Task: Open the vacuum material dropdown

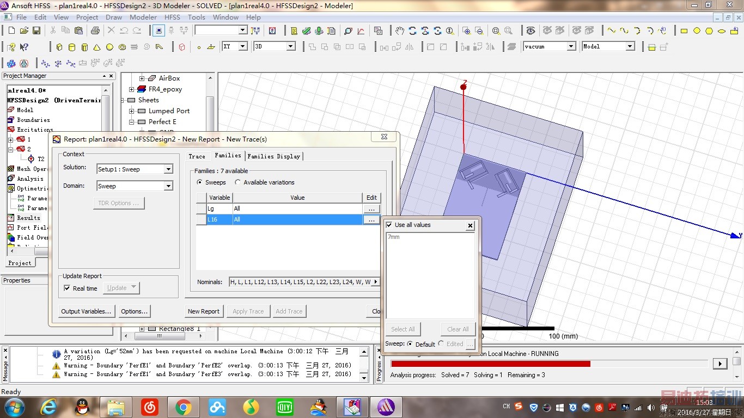Action: pyautogui.click(x=571, y=47)
